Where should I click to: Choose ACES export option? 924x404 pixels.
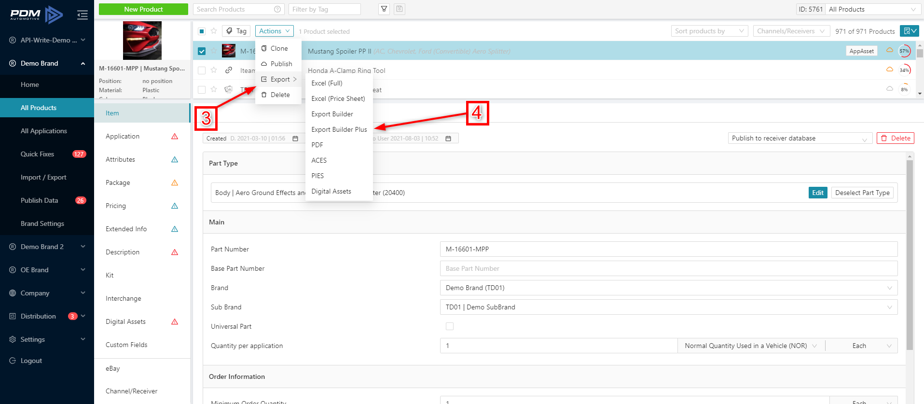click(339, 160)
